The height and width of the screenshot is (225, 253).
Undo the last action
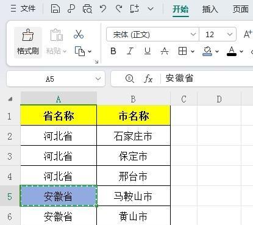pos(103,9)
